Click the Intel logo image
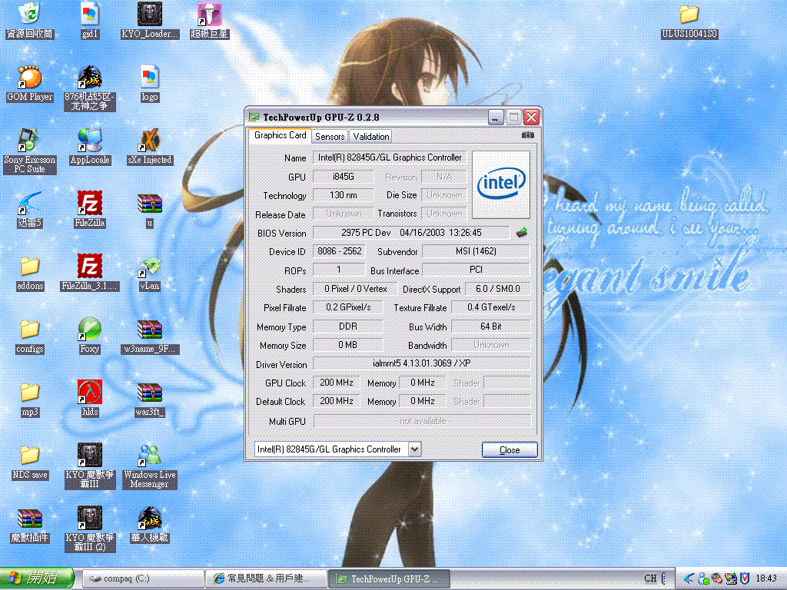The width and height of the screenshot is (787, 590). pos(501,184)
